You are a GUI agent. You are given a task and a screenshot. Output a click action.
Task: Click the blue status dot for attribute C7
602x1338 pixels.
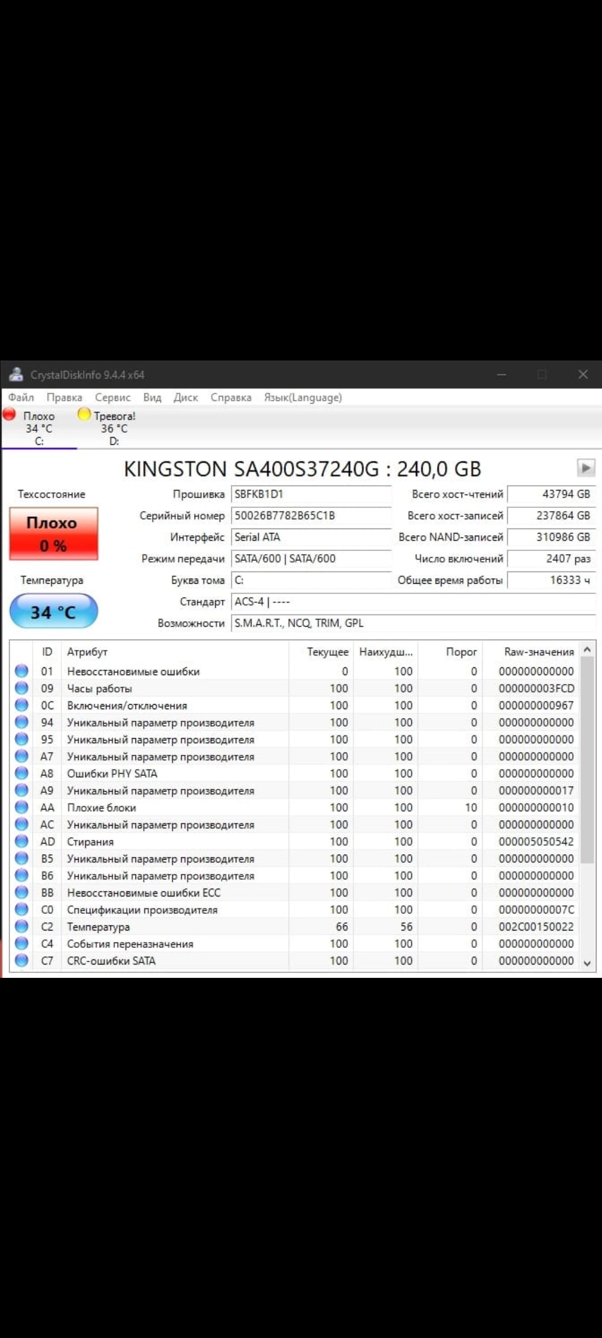(x=22, y=960)
